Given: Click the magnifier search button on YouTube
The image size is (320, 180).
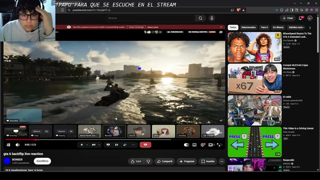Looking at the screenshot, I should pyautogui.click(x=200, y=18).
